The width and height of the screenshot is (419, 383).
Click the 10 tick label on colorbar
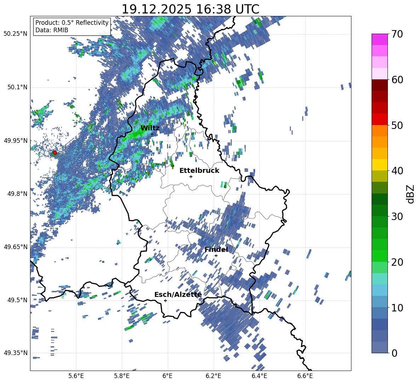coord(397,308)
